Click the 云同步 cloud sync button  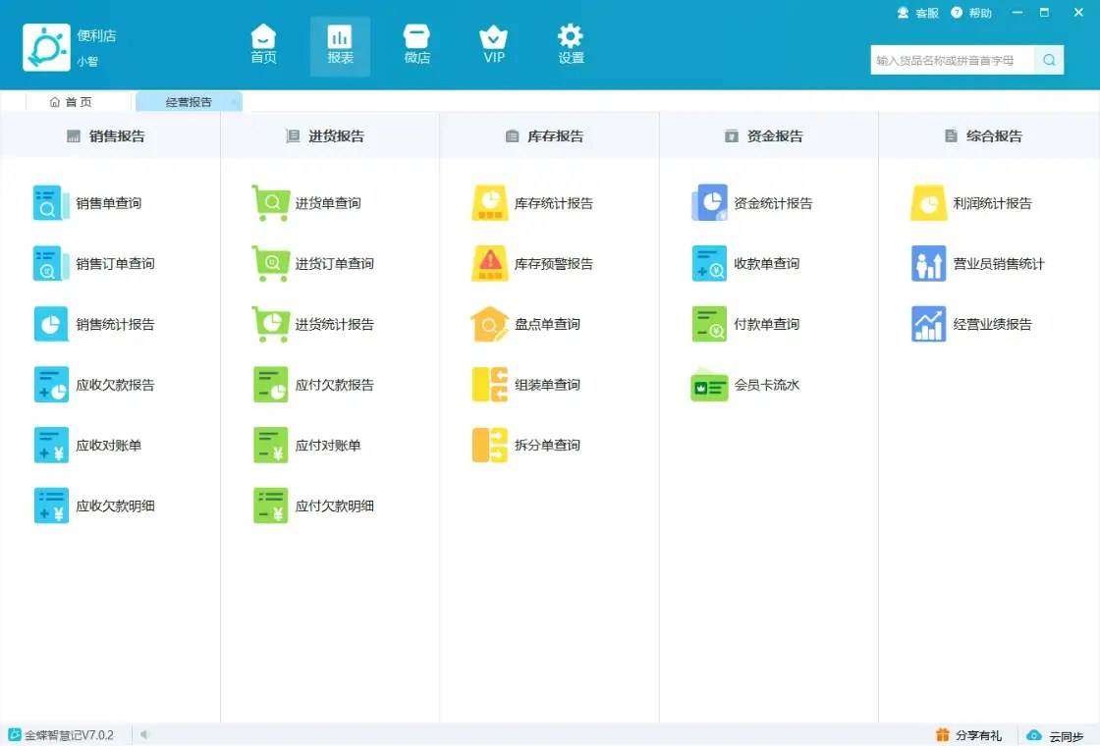1055,735
